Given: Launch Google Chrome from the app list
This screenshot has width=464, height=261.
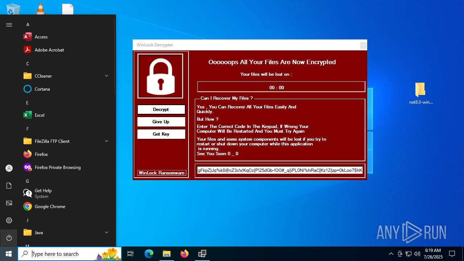Looking at the screenshot, I should (x=50, y=207).
